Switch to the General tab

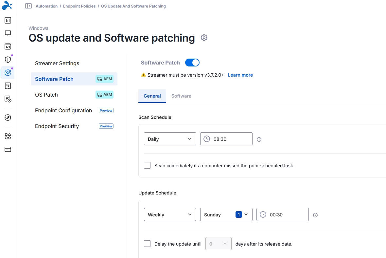point(152,96)
